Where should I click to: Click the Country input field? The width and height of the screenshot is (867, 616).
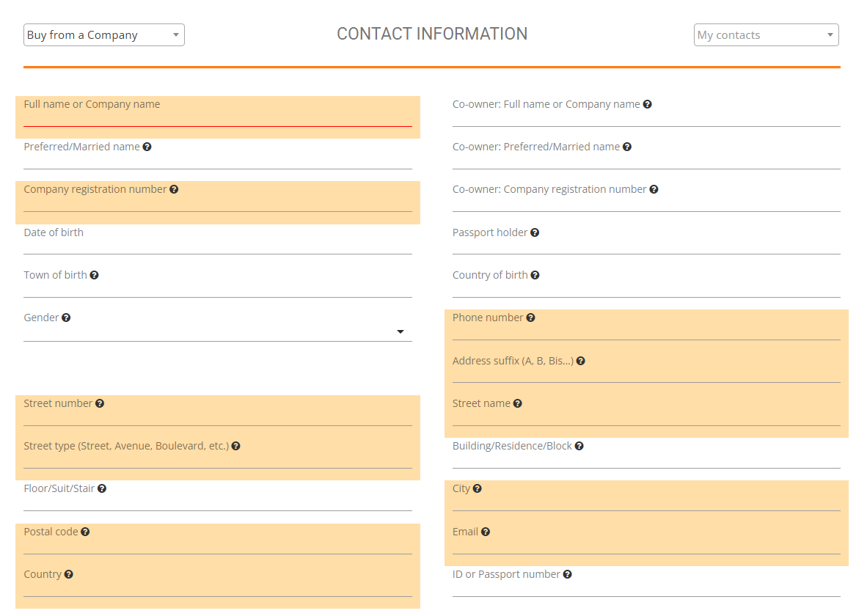[x=217, y=588]
